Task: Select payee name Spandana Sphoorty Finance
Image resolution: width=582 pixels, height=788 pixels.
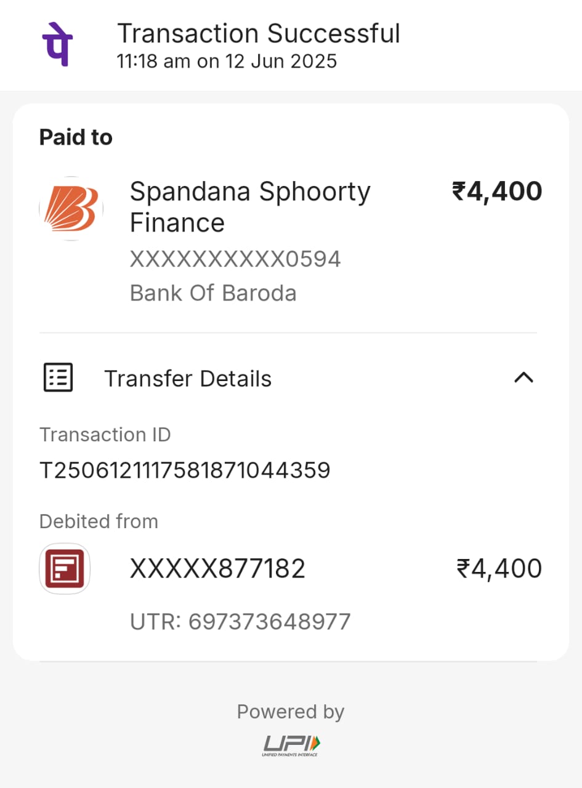Action: pos(249,207)
